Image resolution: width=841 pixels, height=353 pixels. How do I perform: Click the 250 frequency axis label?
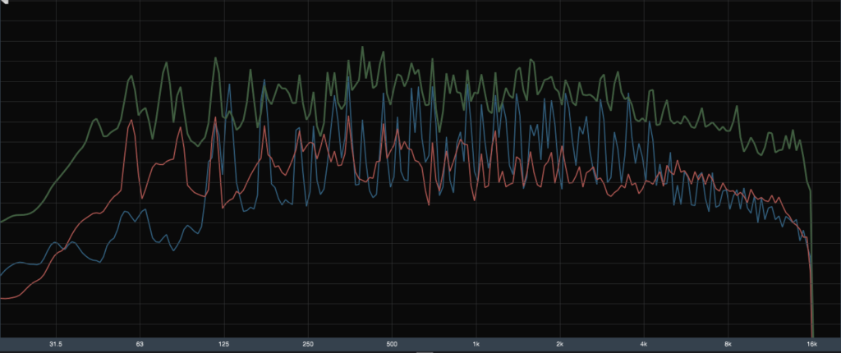click(x=308, y=344)
